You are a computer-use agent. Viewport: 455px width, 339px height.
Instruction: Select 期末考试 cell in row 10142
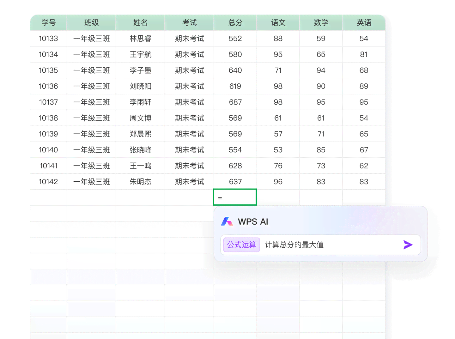point(189,182)
